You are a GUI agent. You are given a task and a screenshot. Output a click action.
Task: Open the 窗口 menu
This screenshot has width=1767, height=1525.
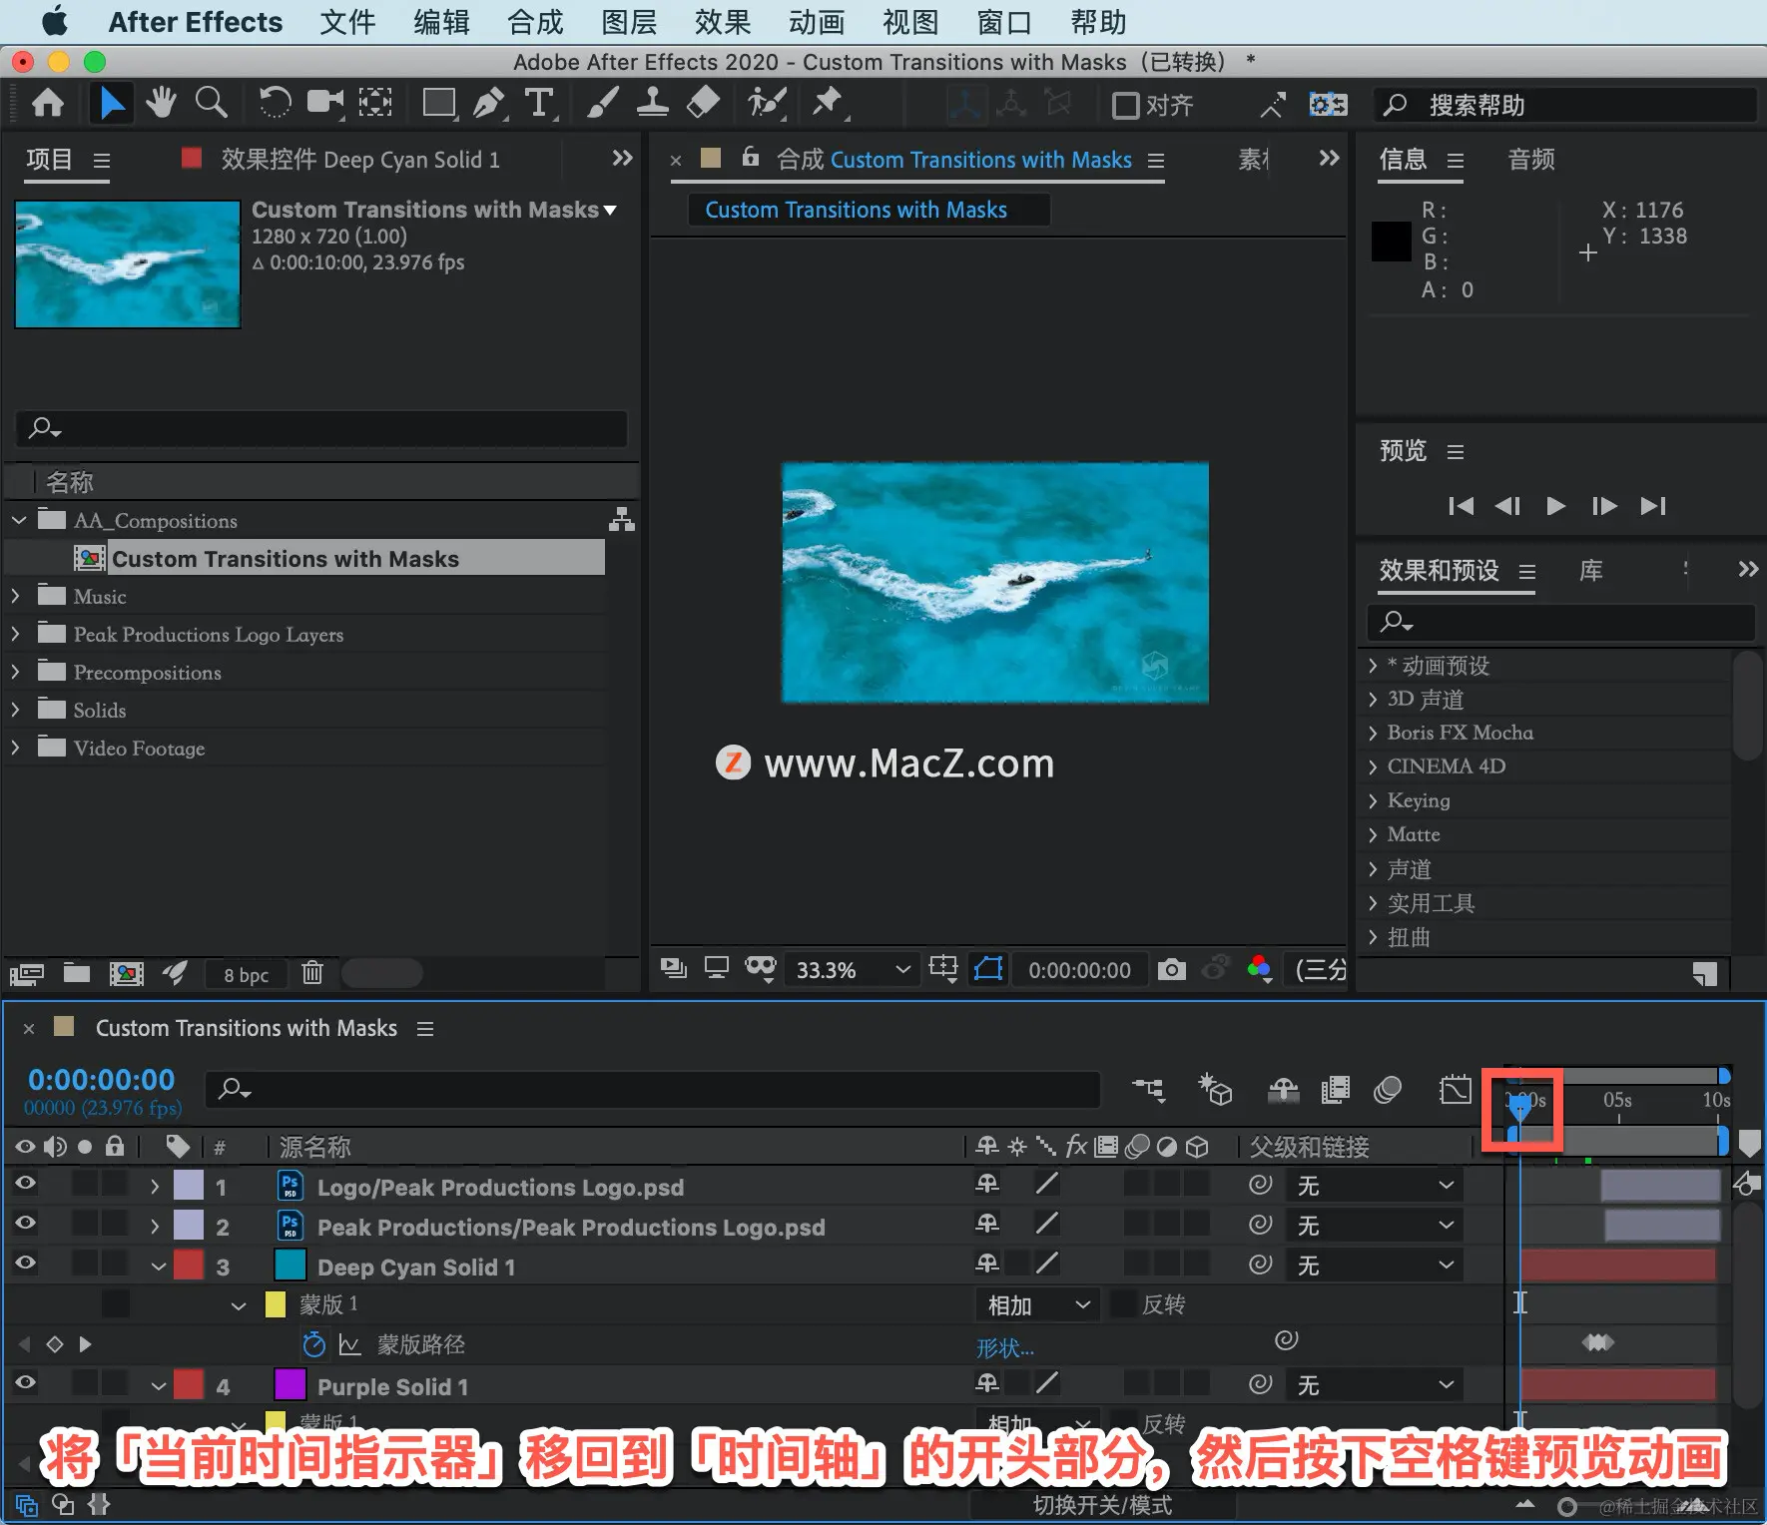1004,22
